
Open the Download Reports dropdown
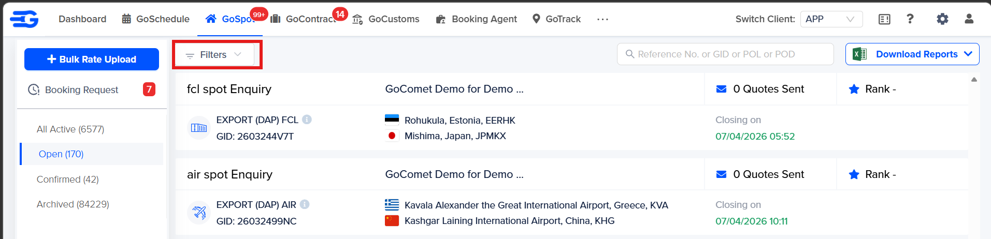click(912, 54)
